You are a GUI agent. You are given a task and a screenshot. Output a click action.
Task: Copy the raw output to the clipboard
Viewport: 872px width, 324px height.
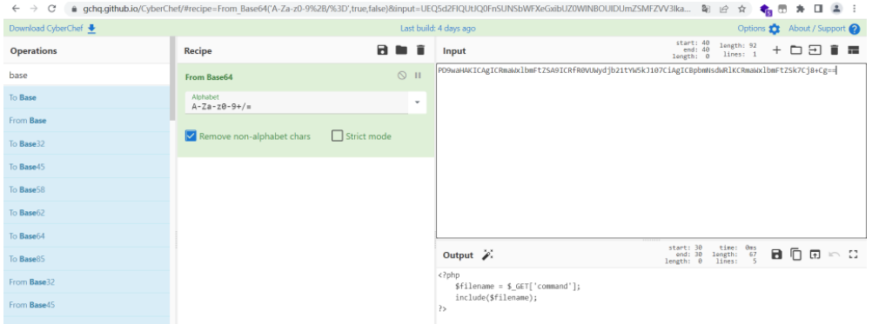pos(796,255)
